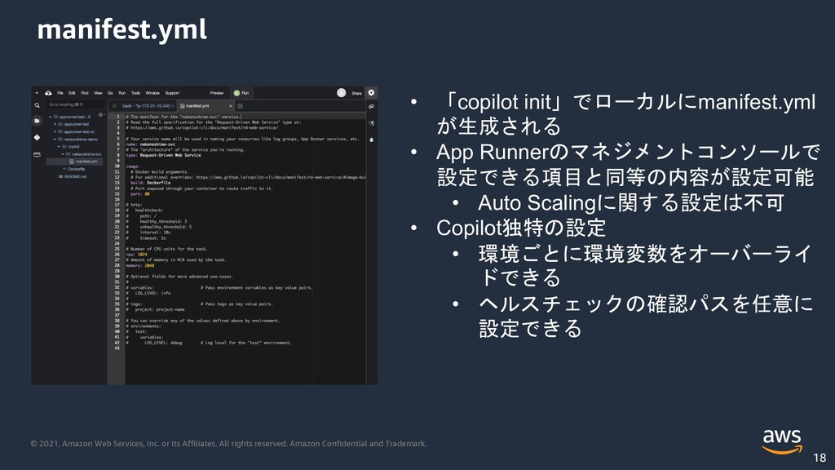This screenshot has width=835, height=470.
Task: Open the Go menu
Action: 110,93
